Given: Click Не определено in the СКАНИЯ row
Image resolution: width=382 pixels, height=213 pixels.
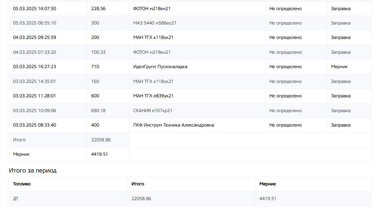Looking at the screenshot, I should pyautogui.click(x=285, y=111).
